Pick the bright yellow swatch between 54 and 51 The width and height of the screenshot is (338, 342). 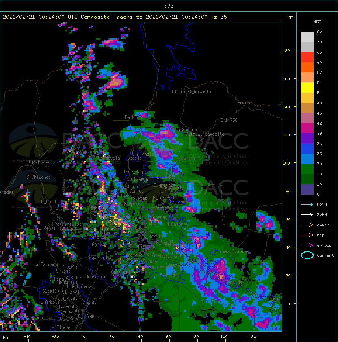307,87
